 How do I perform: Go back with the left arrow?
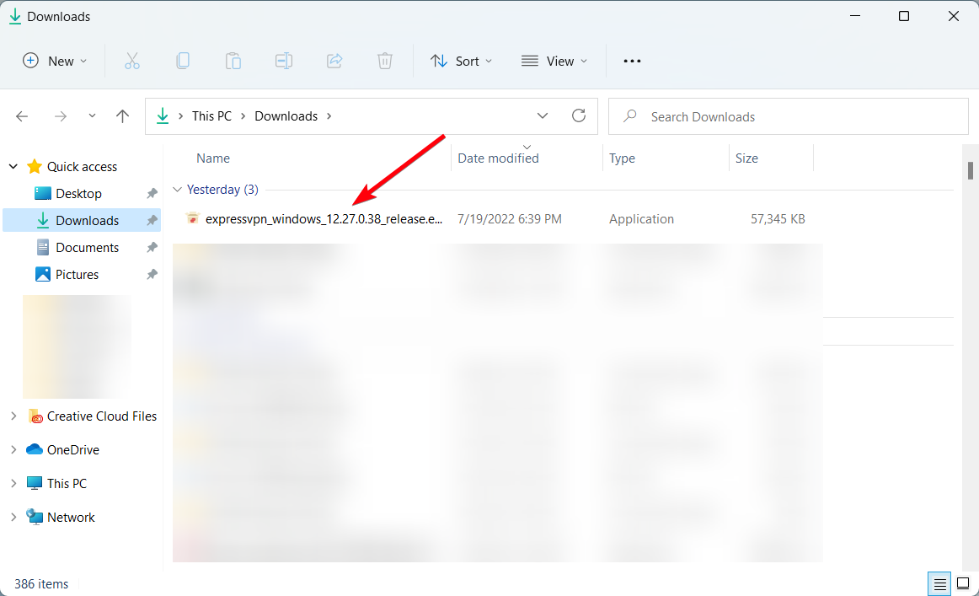click(22, 116)
